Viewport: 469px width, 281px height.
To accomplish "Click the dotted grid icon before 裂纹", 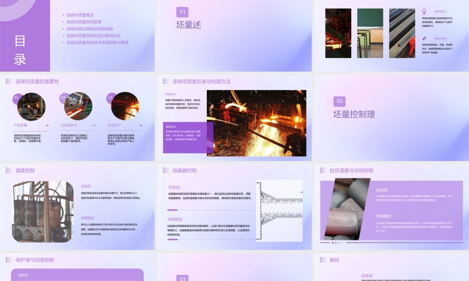I will click(x=323, y=259).
